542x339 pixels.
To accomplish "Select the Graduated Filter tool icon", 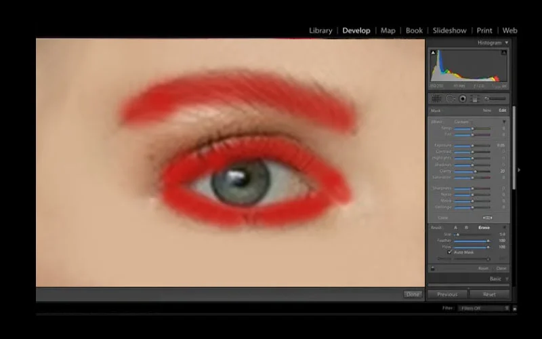I will [476, 99].
